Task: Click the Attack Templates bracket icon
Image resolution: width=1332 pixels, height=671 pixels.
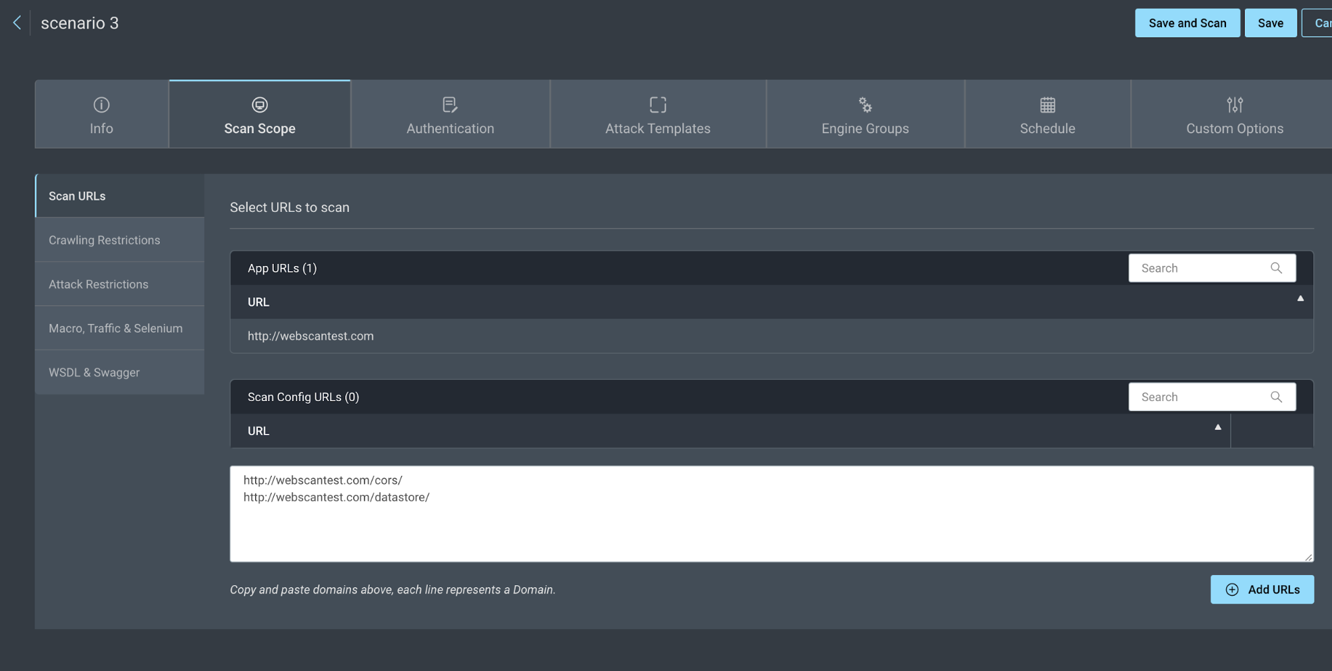Action: [x=658, y=105]
